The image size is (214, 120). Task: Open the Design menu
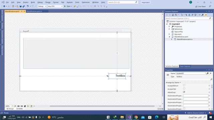click(48, 2)
